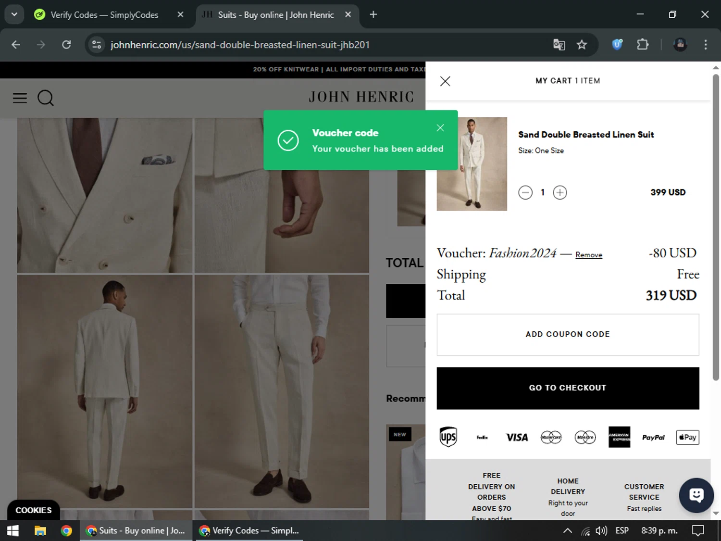Switch to the Verify Codes SimplyCodes tab

point(104,15)
